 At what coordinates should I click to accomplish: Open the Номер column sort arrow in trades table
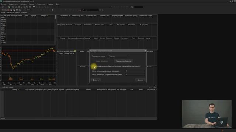pos(18,89)
